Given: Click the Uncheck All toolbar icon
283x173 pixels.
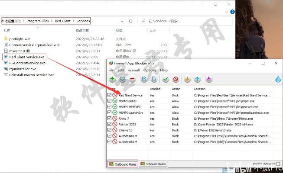Looking at the screenshot, I should click(154, 79).
